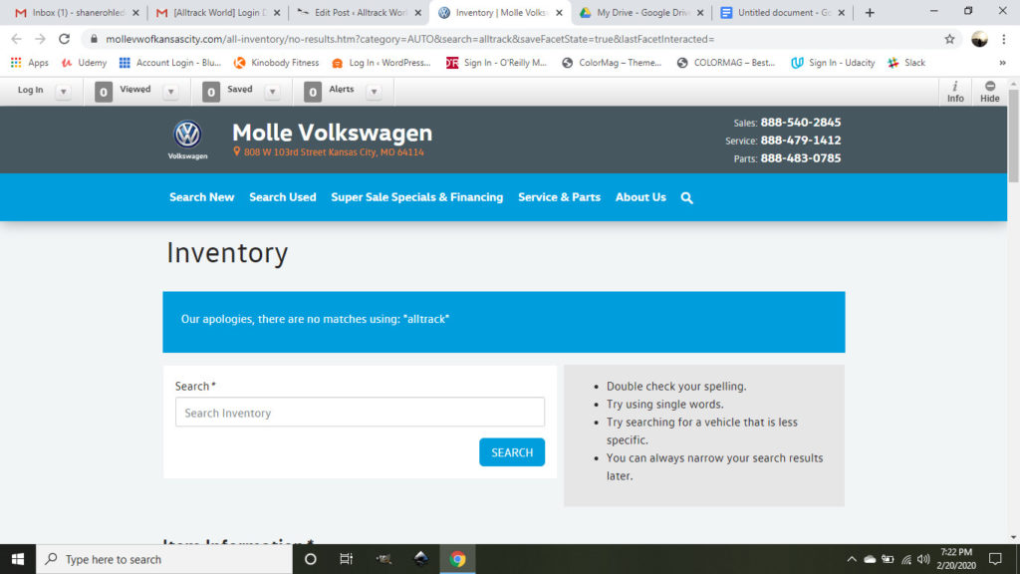The width and height of the screenshot is (1020, 574).
Task: Click the taskbar clock and date
Action: (x=956, y=559)
